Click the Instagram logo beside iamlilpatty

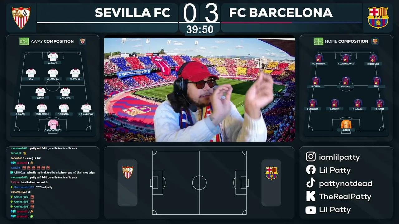click(311, 157)
